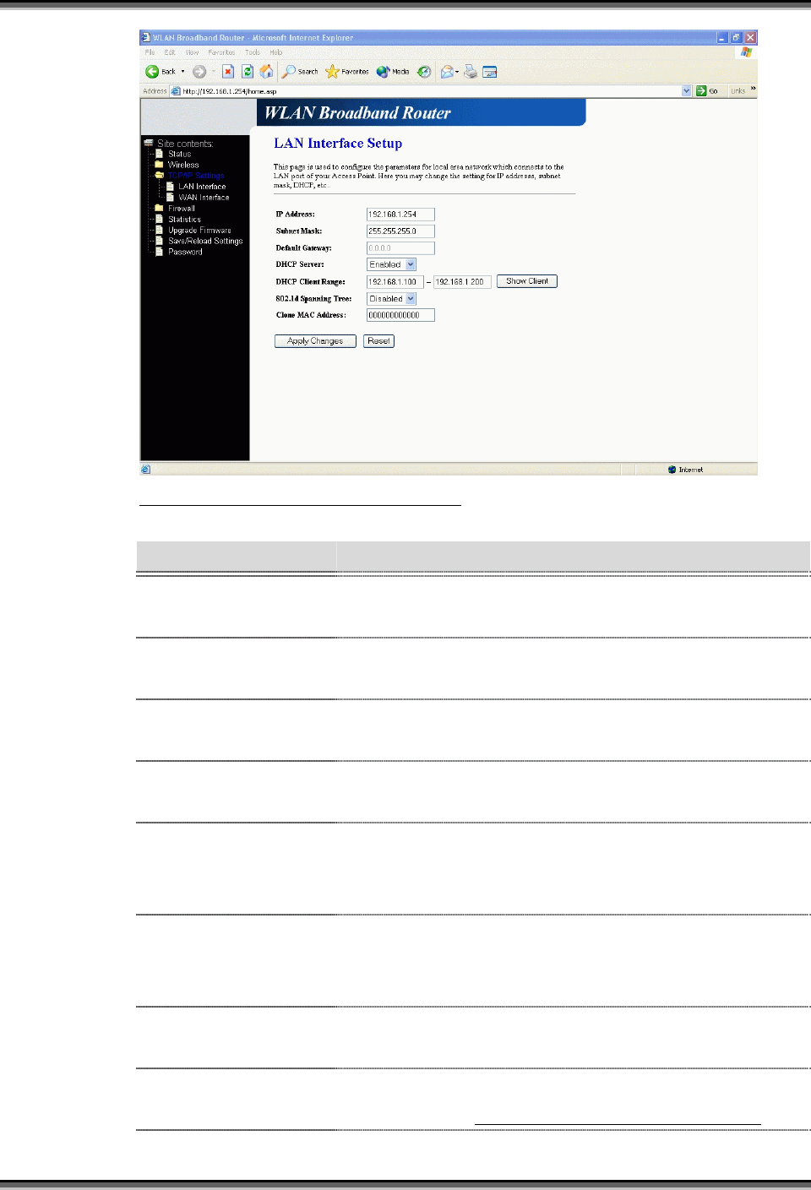Screen dimensions: 811x1190
Task: Expand the address bar dropdown arrow
Action: [686, 90]
